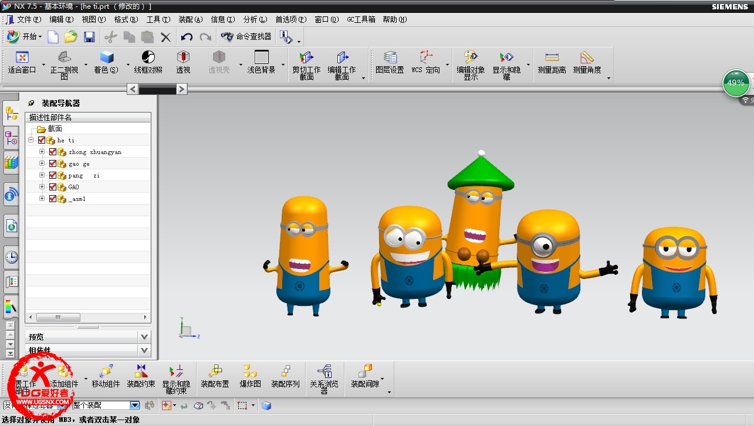The width and height of the screenshot is (754, 426).
Task: Open the assembly navigator sidebar tab
Action: [x=11, y=112]
